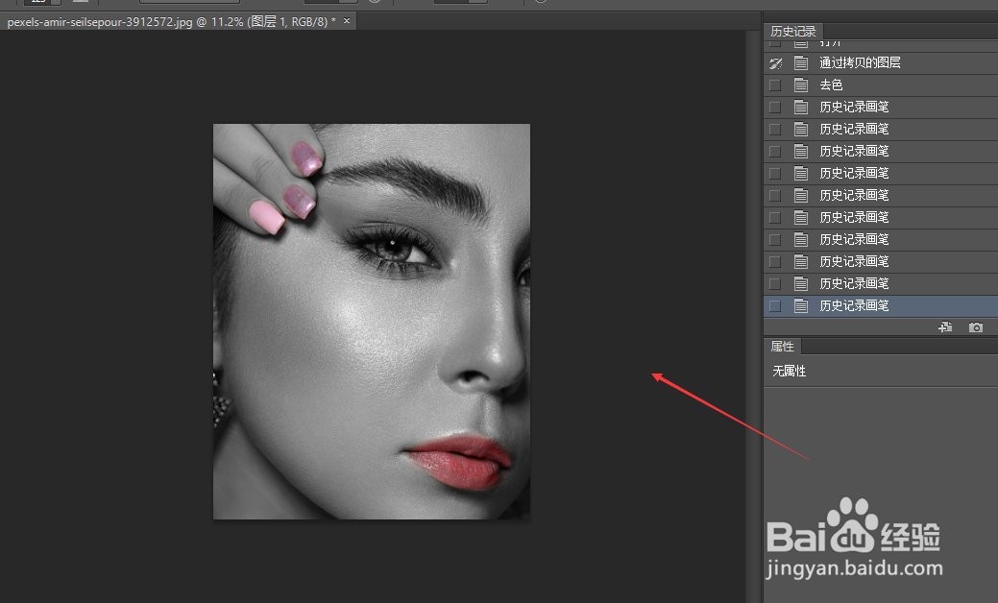The height and width of the screenshot is (603, 998).
Task: Open the 历史记录 panel tab
Action: (792, 31)
